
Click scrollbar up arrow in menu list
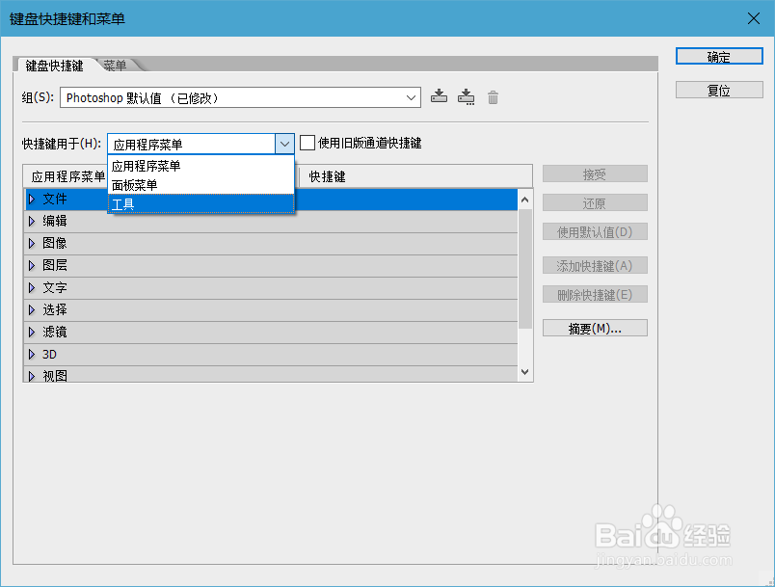(525, 200)
